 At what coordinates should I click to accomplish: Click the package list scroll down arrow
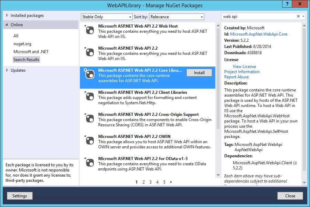(x=218, y=175)
